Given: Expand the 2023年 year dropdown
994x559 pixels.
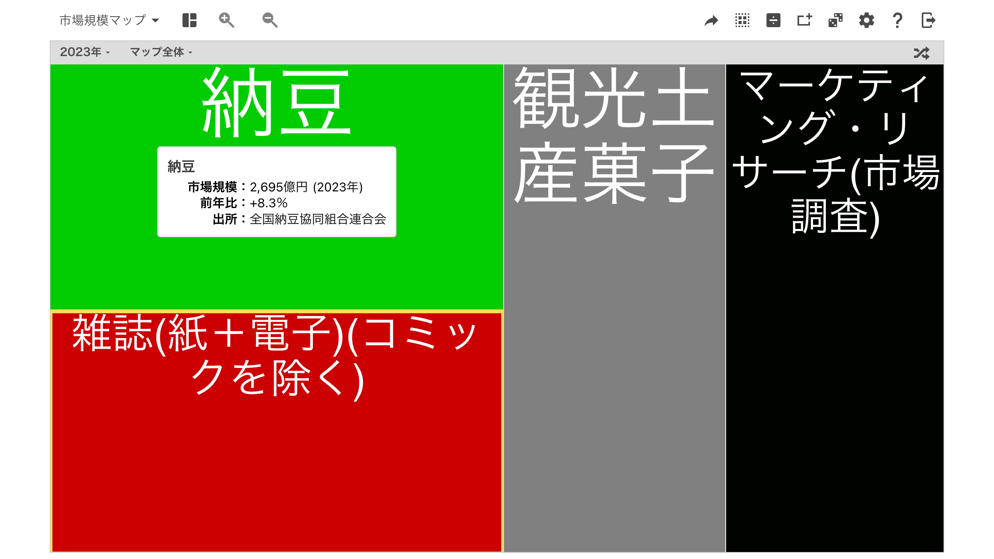Looking at the screenshot, I should click(85, 52).
